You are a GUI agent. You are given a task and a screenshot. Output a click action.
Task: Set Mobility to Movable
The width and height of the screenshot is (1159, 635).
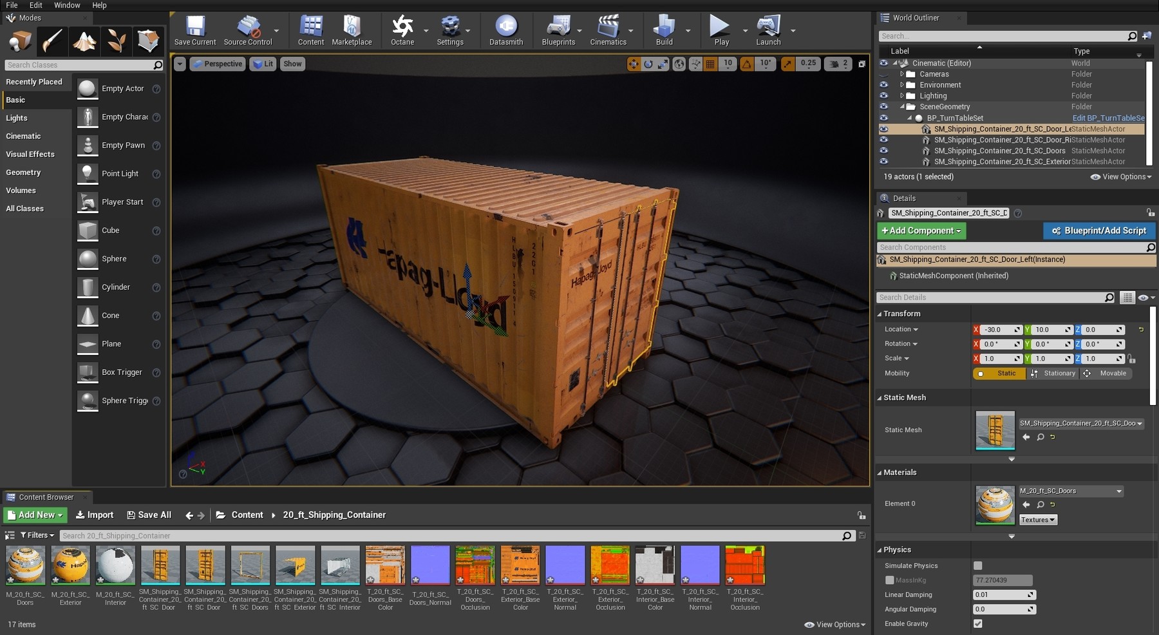click(x=1107, y=374)
